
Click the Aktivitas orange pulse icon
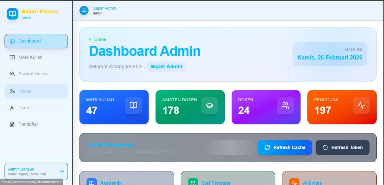pos(294,182)
